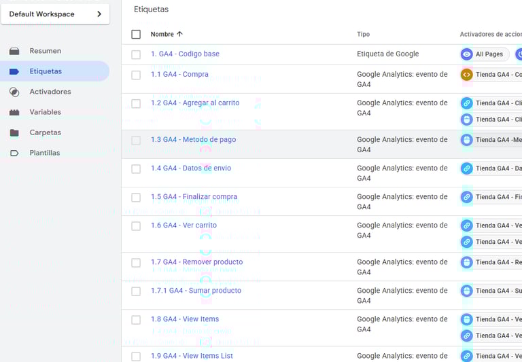
Task: Click the Carpetas folder icon
Action: tap(14, 132)
